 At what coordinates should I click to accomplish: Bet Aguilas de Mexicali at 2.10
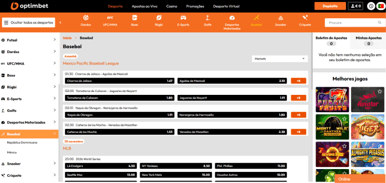pos(232,81)
